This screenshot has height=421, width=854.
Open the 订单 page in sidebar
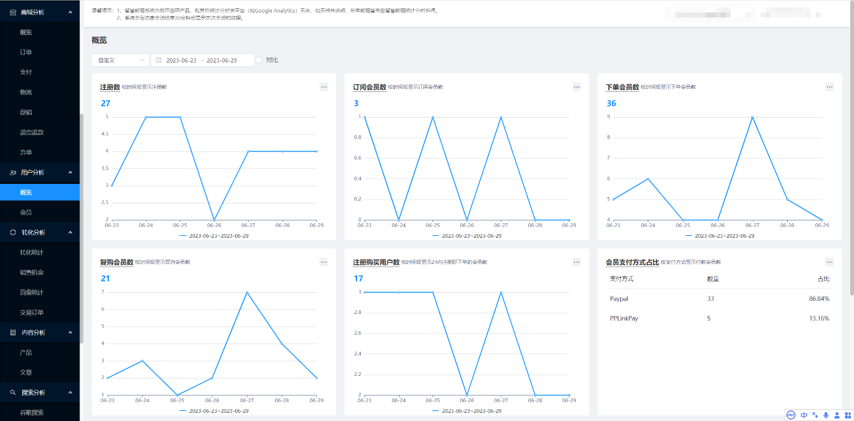[26, 52]
